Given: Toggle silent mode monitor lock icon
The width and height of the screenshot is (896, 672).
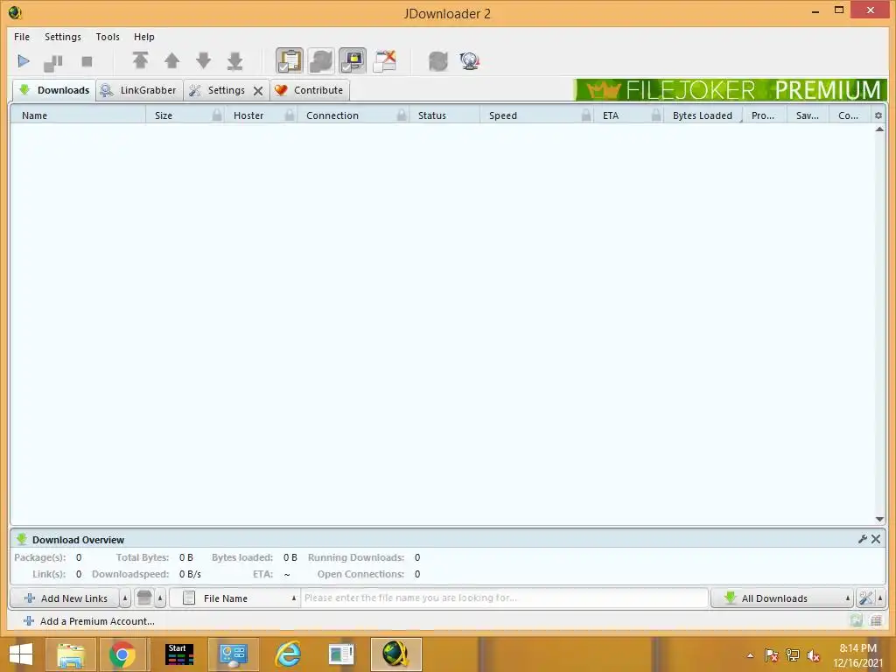Looking at the screenshot, I should 353,60.
